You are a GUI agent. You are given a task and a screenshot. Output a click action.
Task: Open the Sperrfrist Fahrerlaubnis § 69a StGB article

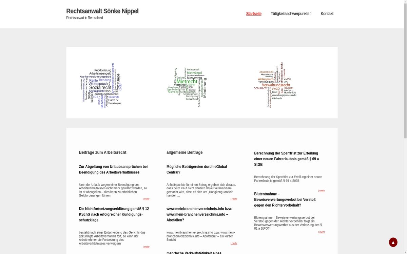(286, 159)
